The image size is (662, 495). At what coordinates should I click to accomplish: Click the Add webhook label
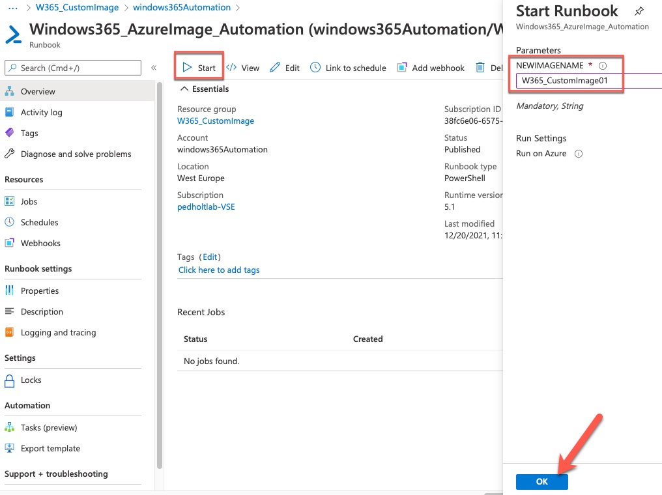[439, 68]
